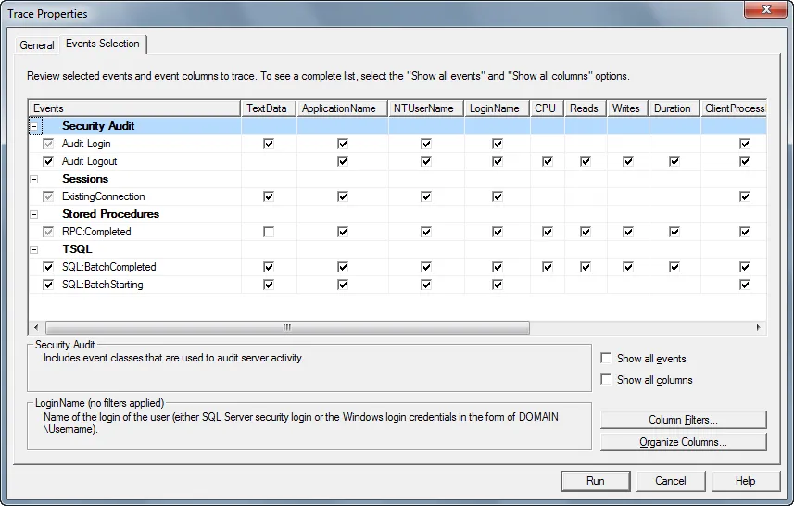
Task: Select the Security Audit row
Action: tap(397, 126)
